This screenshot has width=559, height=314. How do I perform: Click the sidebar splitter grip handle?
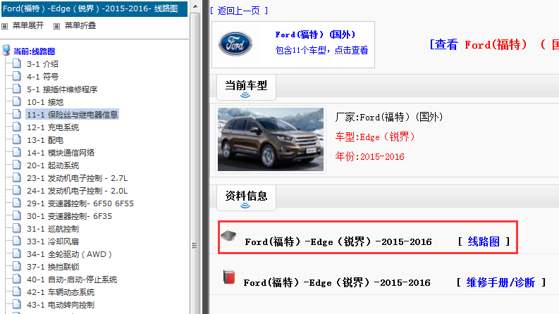(195, 246)
